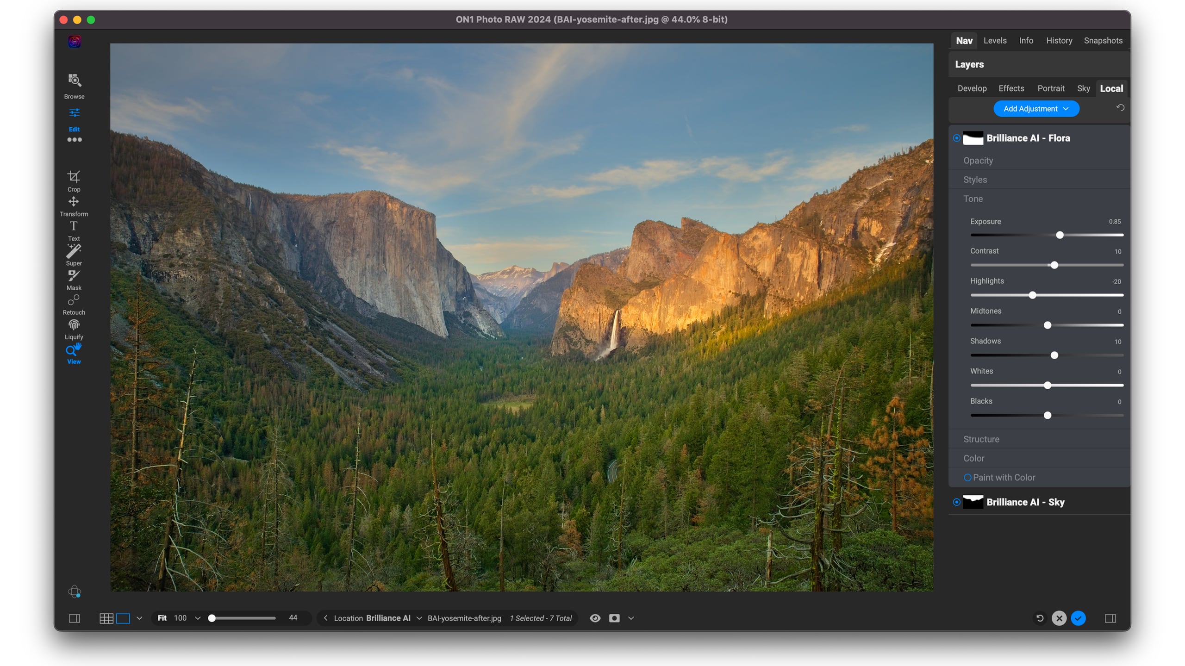
Task: Select the Brilliance AI - Sky layer title
Action: tap(1025, 502)
